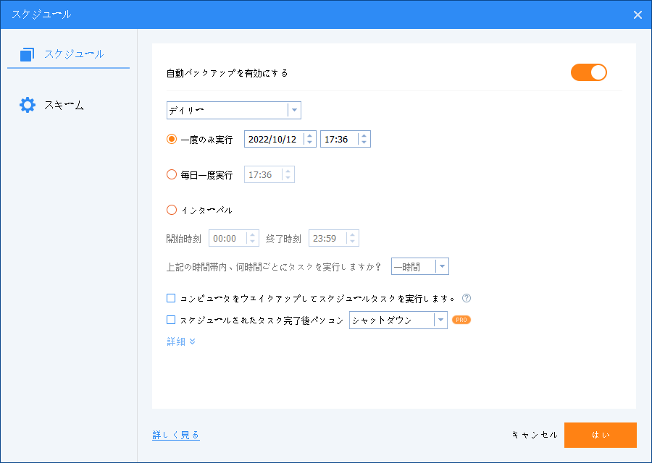This screenshot has width=652, height=463.
Task: Toggle off 自動バックアップを有効にする switch
Action: 588,72
